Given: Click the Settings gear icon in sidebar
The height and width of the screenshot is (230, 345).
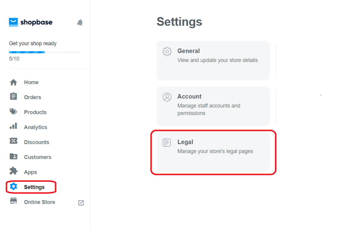Looking at the screenshot, I should pyautogui.click(x=13, y=187).
